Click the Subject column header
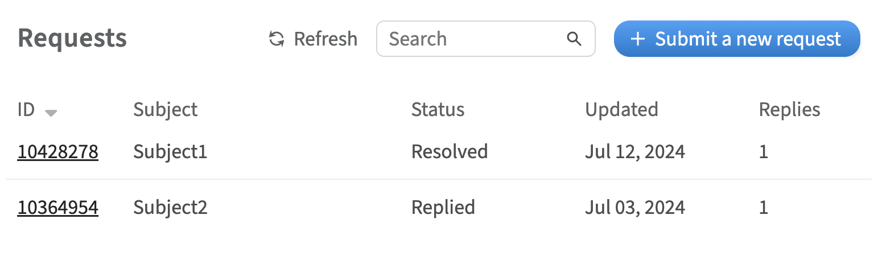The image size is (882, 256). (165, 109)
